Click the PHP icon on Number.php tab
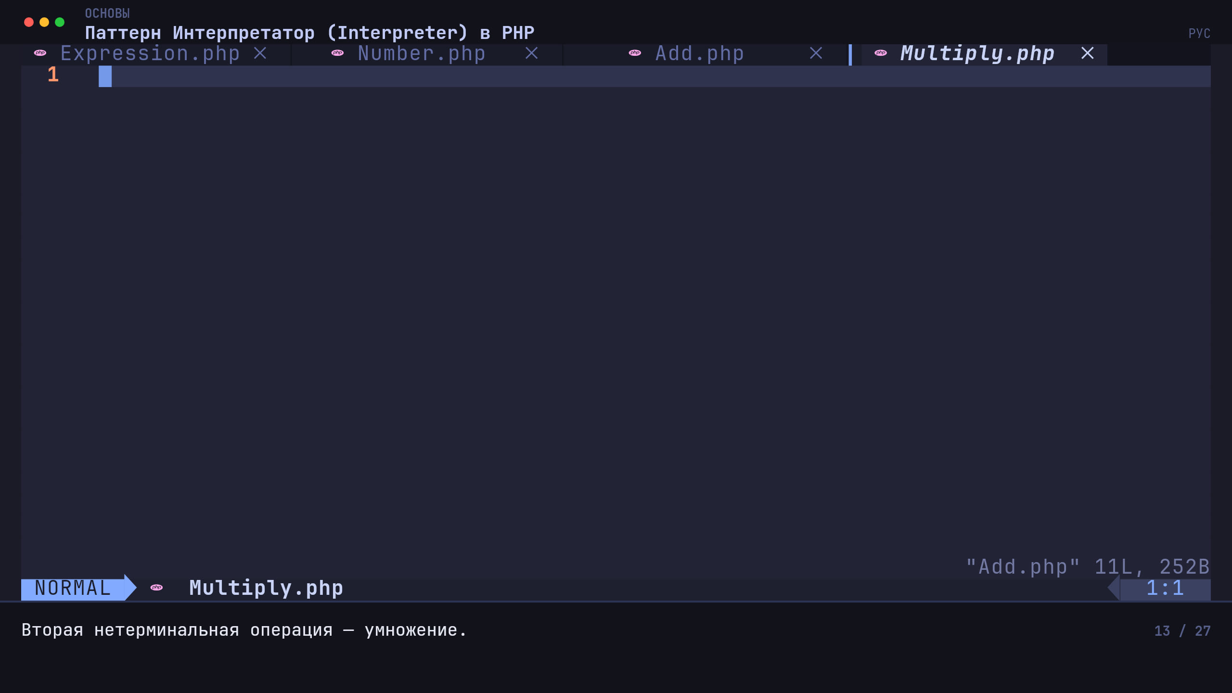The image size is (1232, 693). [338, 53]
